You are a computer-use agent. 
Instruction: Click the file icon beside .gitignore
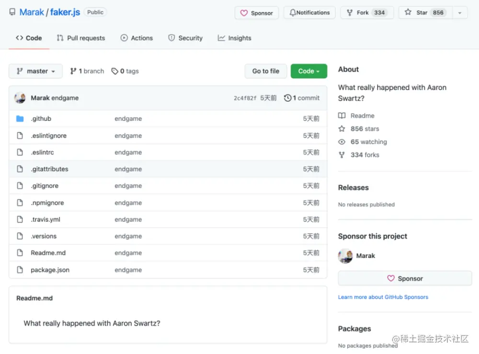coord(20,186)
